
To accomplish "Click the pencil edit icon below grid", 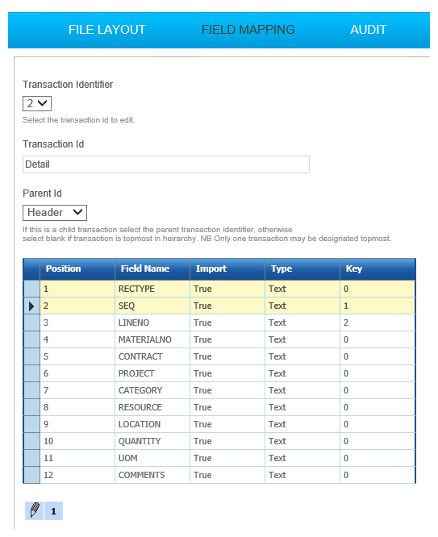I will pos(34,511).
